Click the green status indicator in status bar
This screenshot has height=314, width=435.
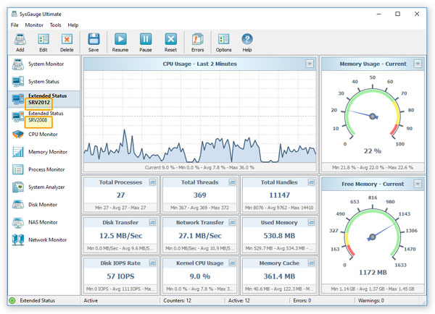12,300
